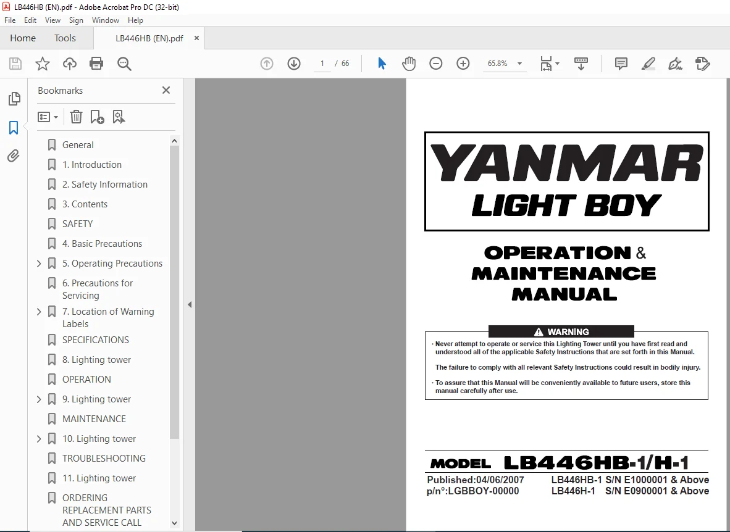The image size is (730, 532).
Task: Activate the Hand pan tool
Action: point(409,64)
